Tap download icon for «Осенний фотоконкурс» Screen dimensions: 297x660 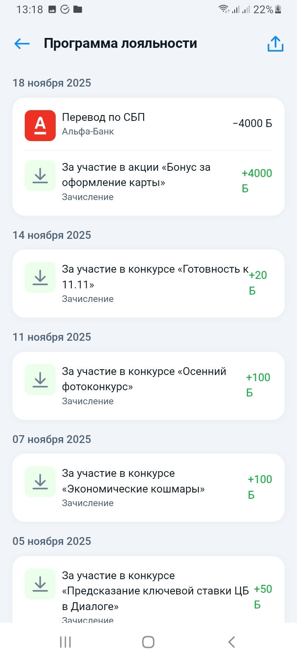click(40, 379)
